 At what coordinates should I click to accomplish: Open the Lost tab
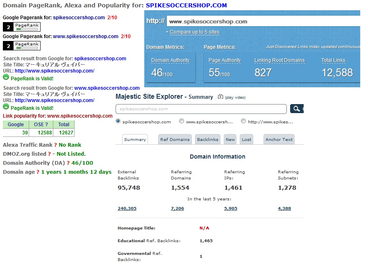click(x=246, y=139)
